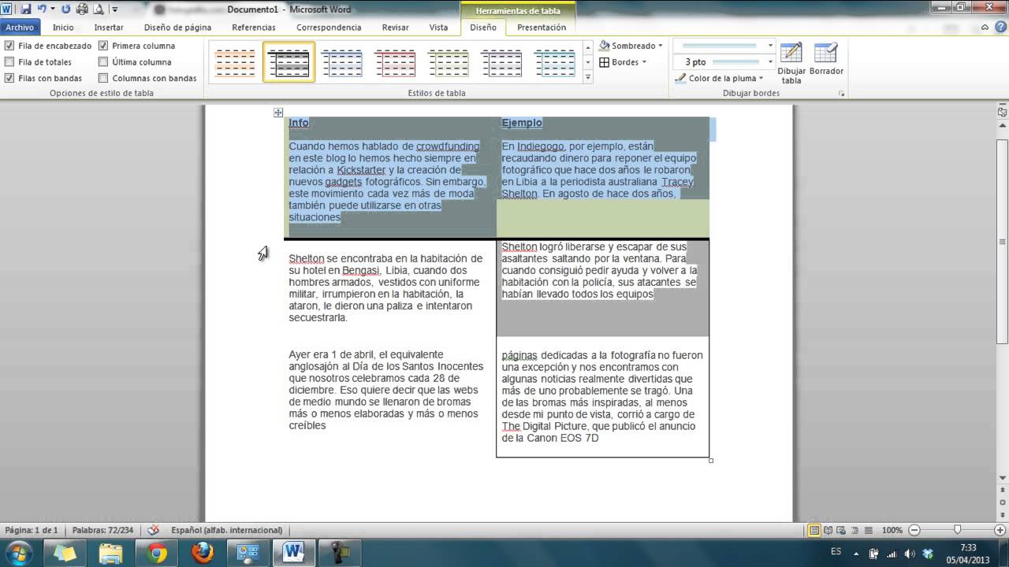Select the black-bordered highlighted table style
This screenshot has height=567, width=1009.
click(x=289, y=62)
